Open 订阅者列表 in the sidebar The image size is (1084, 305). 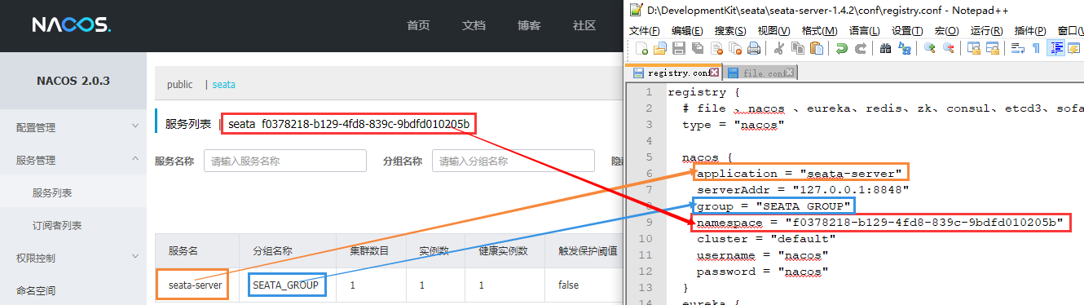coord(57,225)
